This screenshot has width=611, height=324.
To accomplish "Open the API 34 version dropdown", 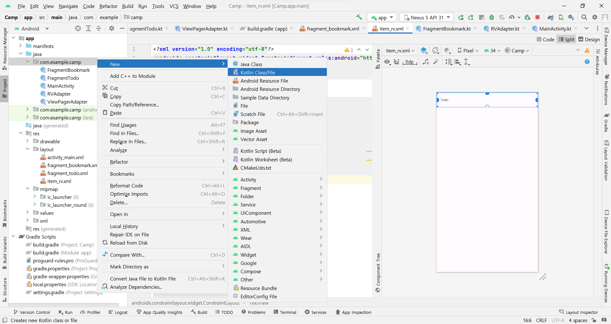I will coord(492,51).
